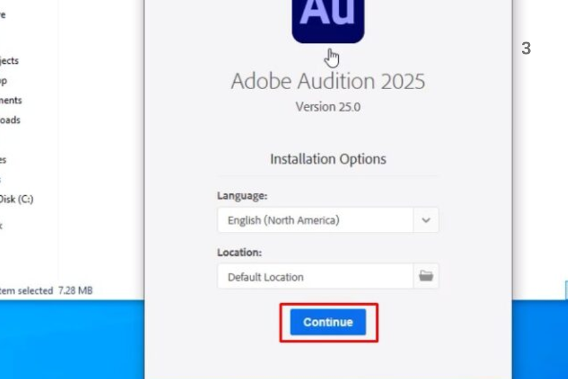Open Downloads folder in Explorer sidebar
Screen dimensions: 568x379
10,120
